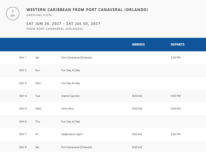206x152 pixels.
Task: Click the 9:00 AM arrival time
Action: 137,134
